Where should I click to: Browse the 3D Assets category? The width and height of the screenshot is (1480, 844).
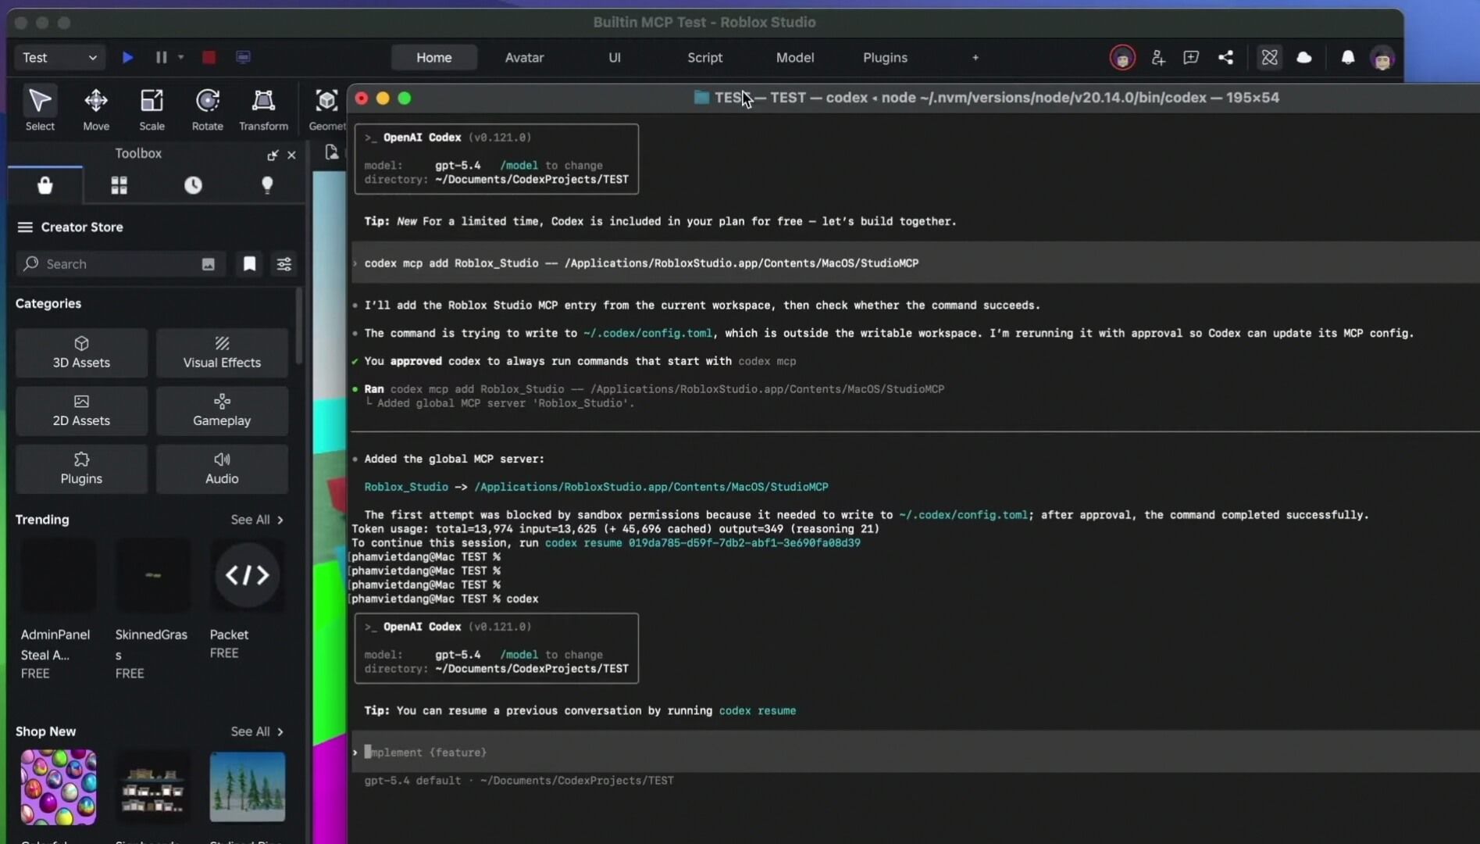[x=81, y=352]
